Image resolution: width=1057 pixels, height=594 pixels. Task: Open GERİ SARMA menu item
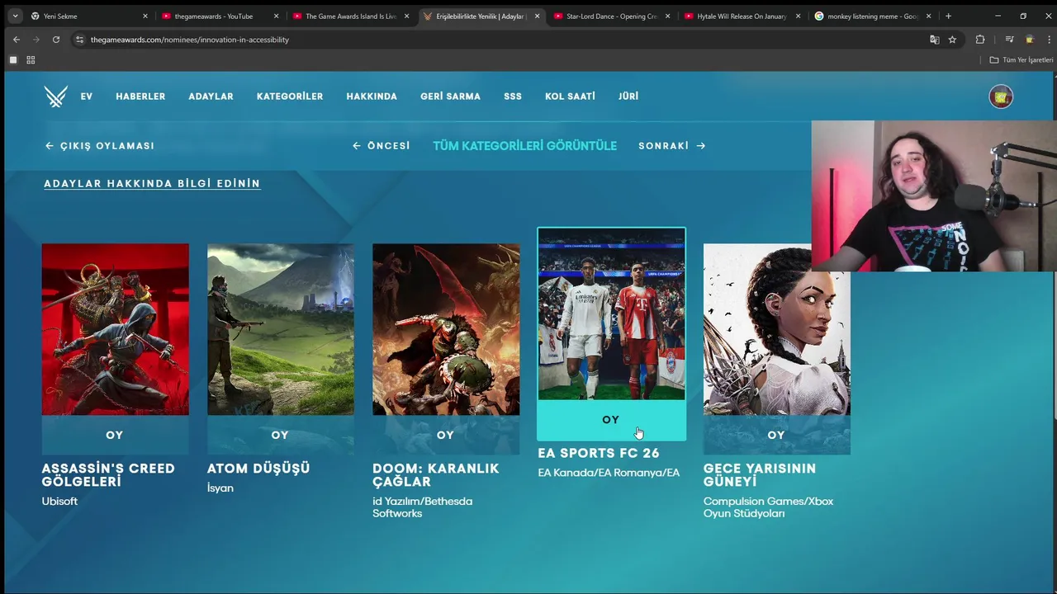click(450, 97)
